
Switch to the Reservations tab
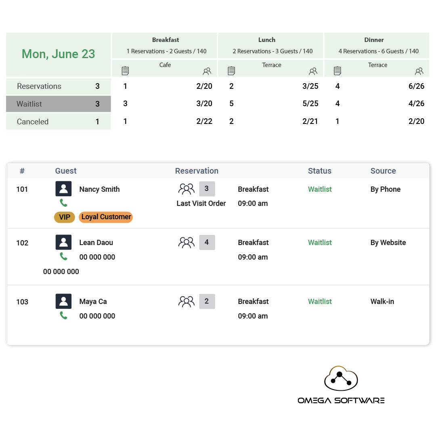[x=59, y=86]
